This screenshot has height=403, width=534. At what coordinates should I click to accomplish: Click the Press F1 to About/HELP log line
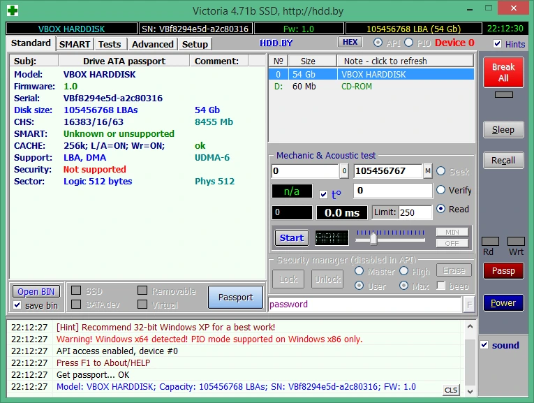tap(103, 362)
